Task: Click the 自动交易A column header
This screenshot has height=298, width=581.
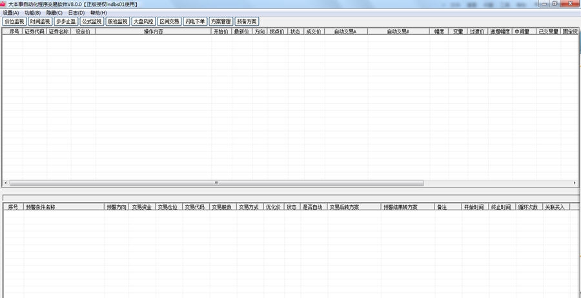Action: (x=346, y=32)
